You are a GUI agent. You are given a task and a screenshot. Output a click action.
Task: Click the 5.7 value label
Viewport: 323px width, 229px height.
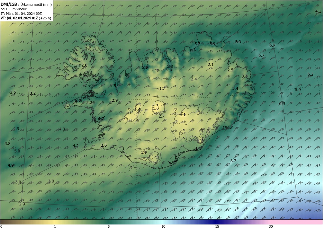click(197, 44)
